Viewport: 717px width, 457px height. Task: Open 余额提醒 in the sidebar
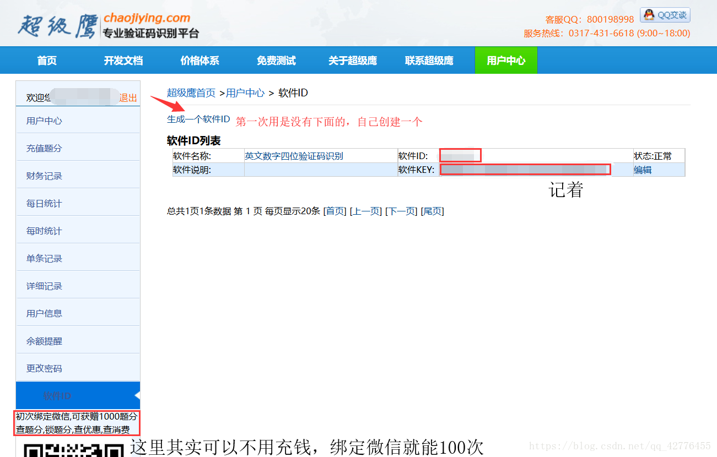click(x=78, y=341)
